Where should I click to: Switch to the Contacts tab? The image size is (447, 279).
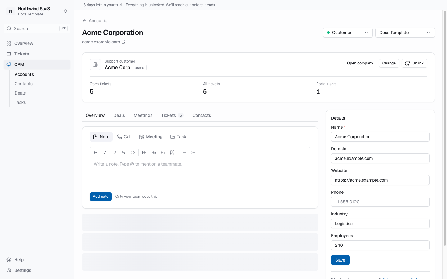(x=202, y=115)
